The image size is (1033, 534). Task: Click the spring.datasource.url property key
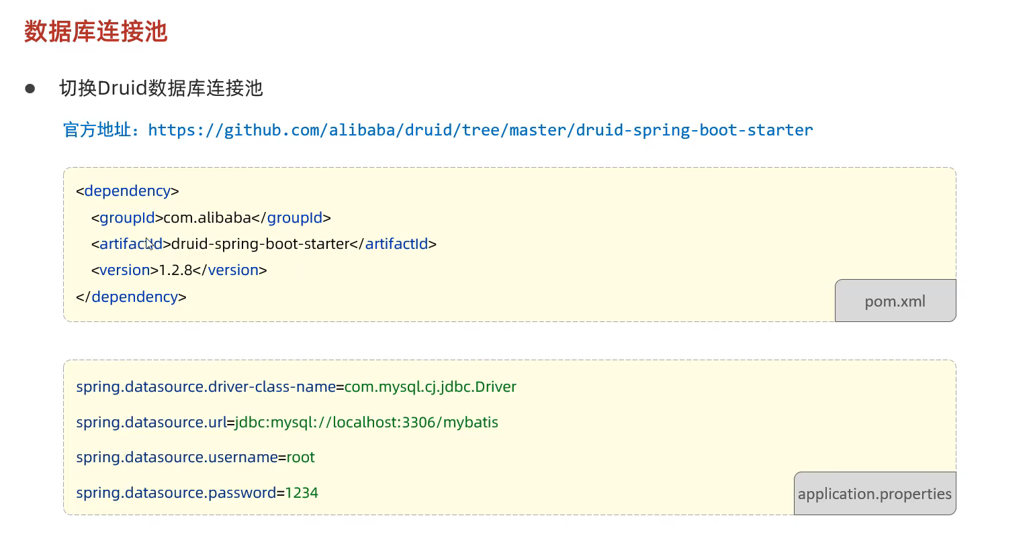coord(151,423)
